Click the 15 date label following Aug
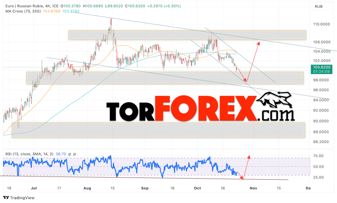This screenshot has width=337, height=203. coord(112,188)
